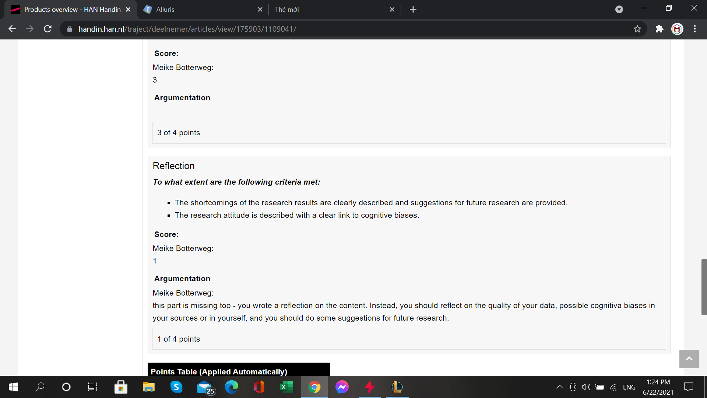
Task: Open the volume control in the tray
Action: [586, 387]
